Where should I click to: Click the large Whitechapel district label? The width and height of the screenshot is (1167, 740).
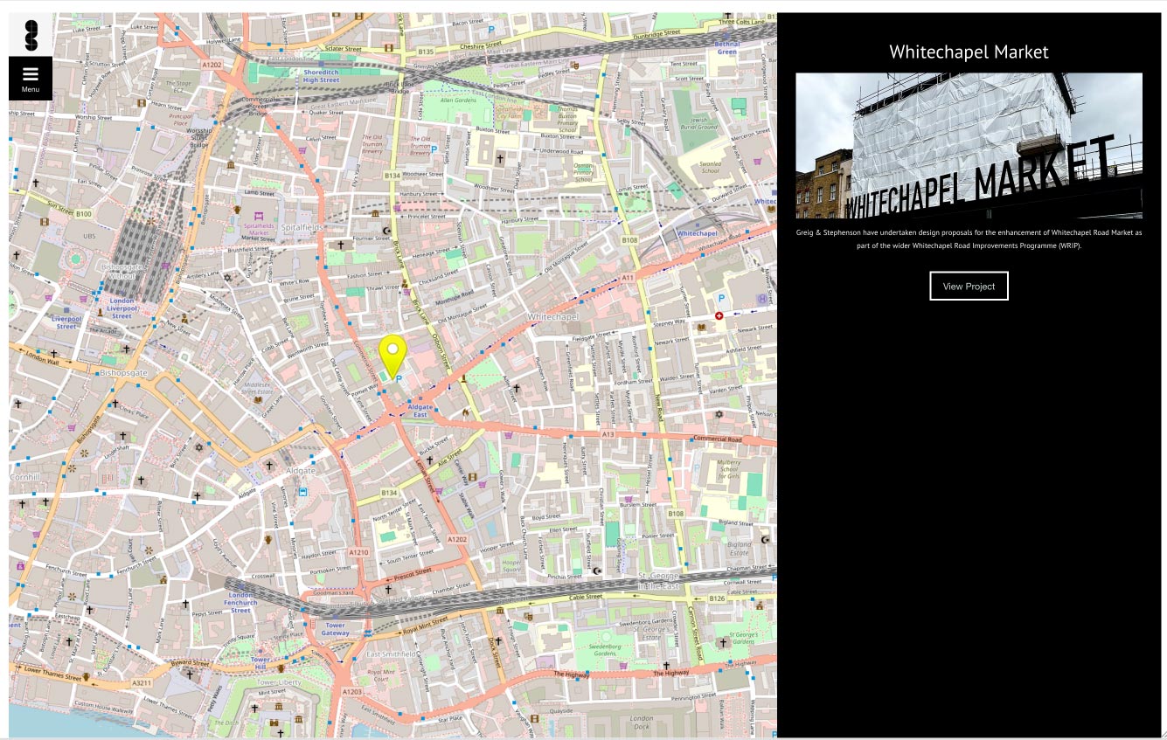(x=553, y=316)
